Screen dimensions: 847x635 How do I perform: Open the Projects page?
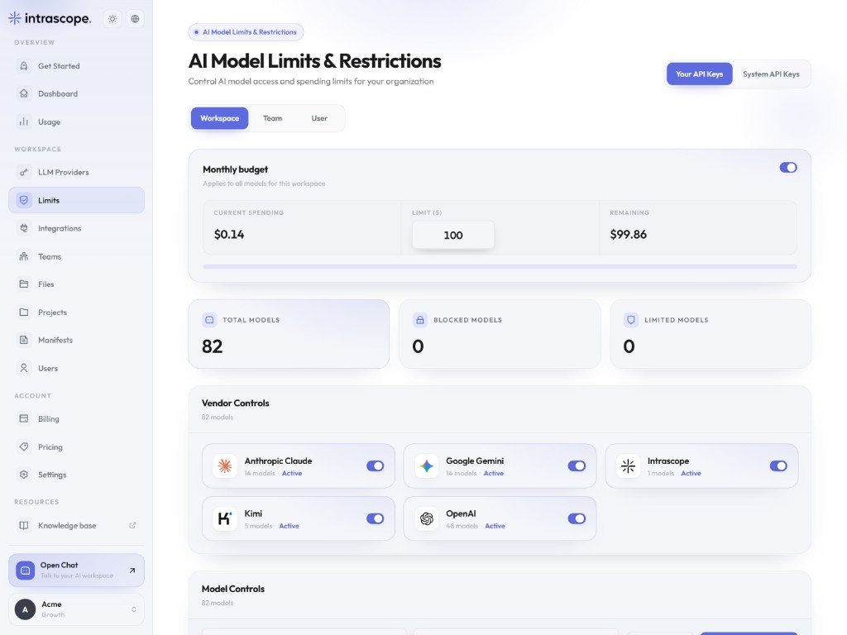coord(76,312)
